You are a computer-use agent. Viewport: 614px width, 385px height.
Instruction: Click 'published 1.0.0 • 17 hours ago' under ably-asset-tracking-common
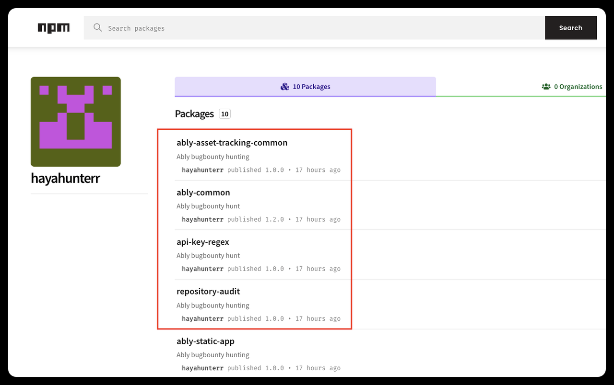[x=284, y=170]
